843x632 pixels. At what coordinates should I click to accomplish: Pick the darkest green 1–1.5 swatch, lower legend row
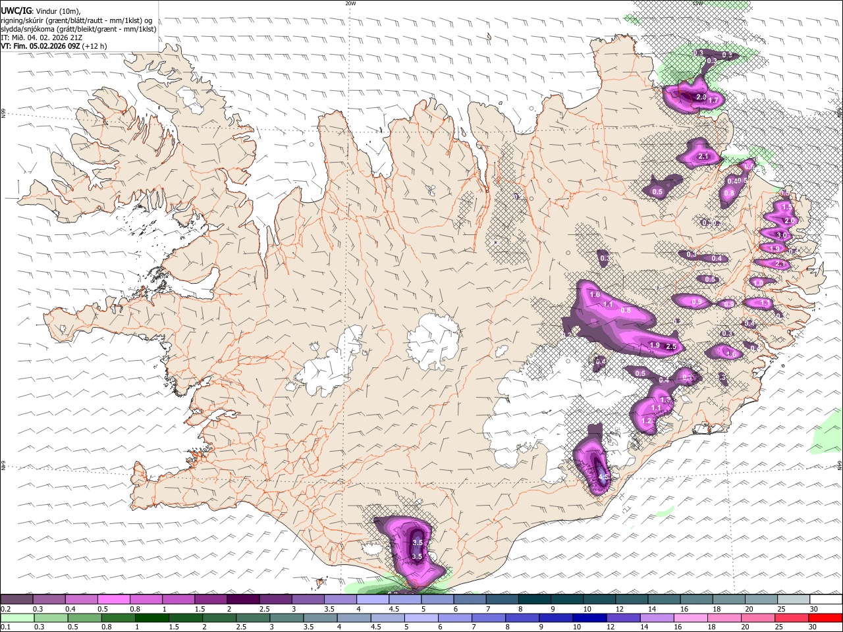coord(151,618)
